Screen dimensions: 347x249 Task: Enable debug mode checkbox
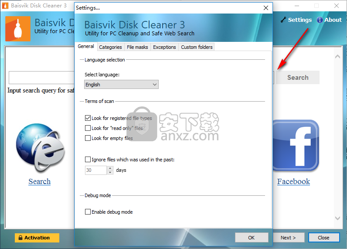[x=88, y=211]
